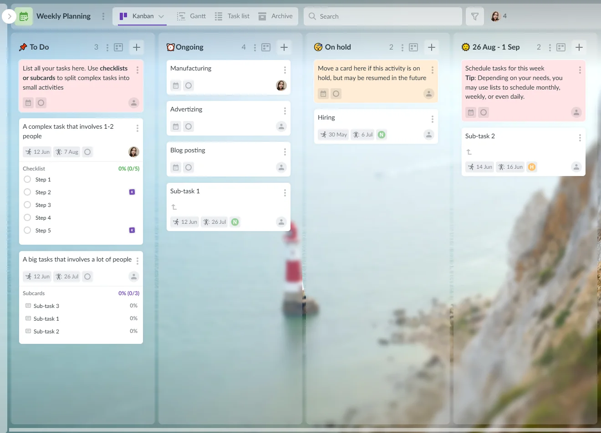The width and height of the screenshot is (601, 433).
Task: Open the Manufacturing card assignee avatar
Action: click(281, 86)
